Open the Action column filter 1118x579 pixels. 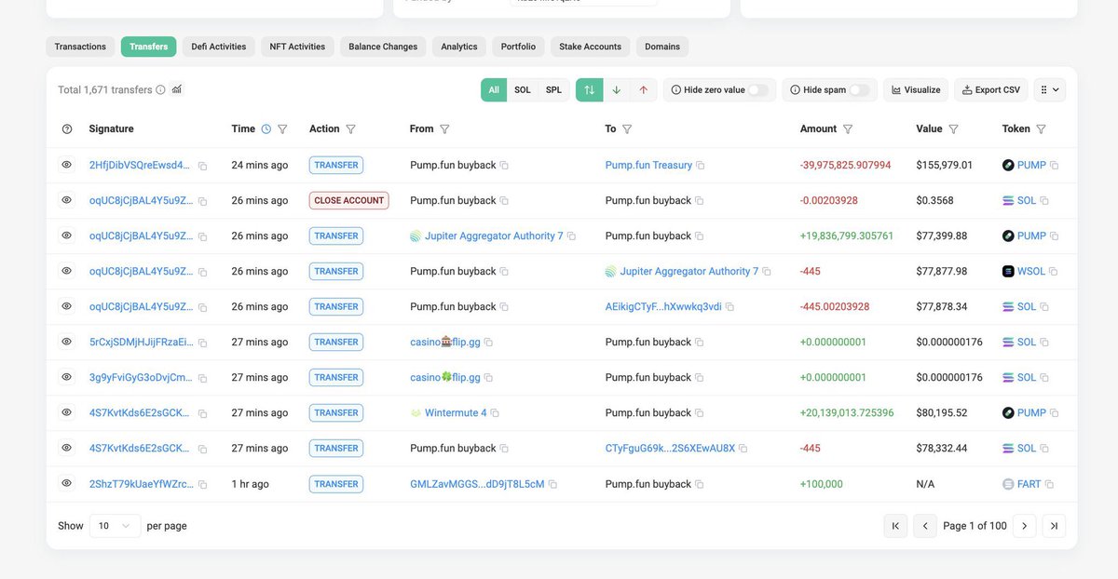[x=350, y=129]
